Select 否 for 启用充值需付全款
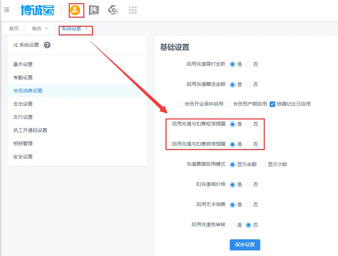The width and height of the screenshot is (338, 256). [x=248, y=64]
